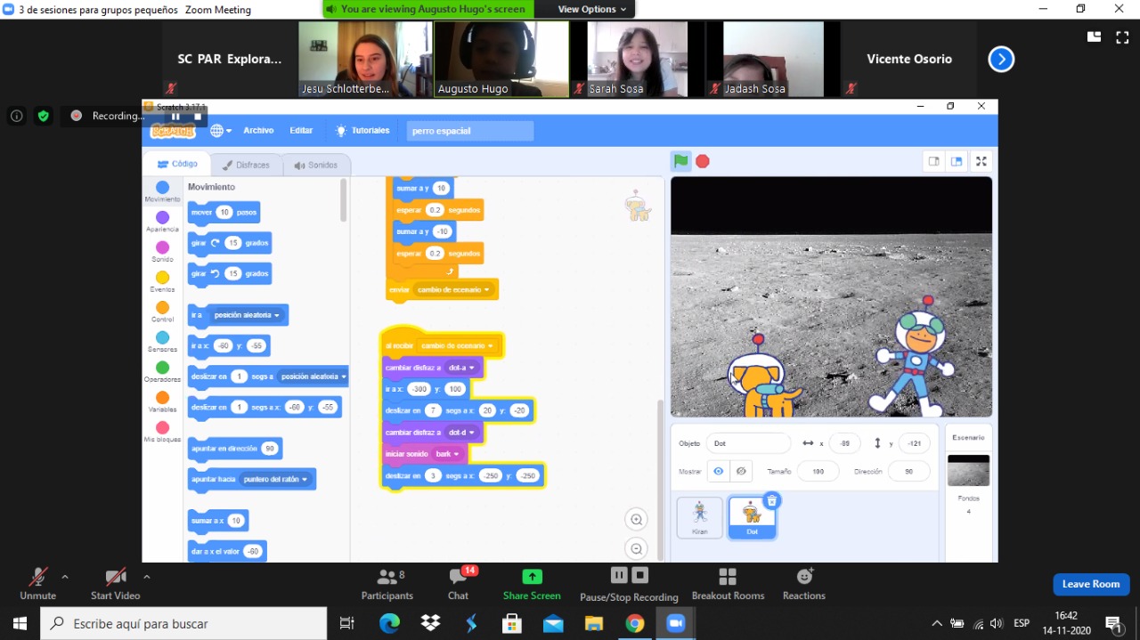
Task: Zoom out of the code workspace
Action: coord(636,548)
